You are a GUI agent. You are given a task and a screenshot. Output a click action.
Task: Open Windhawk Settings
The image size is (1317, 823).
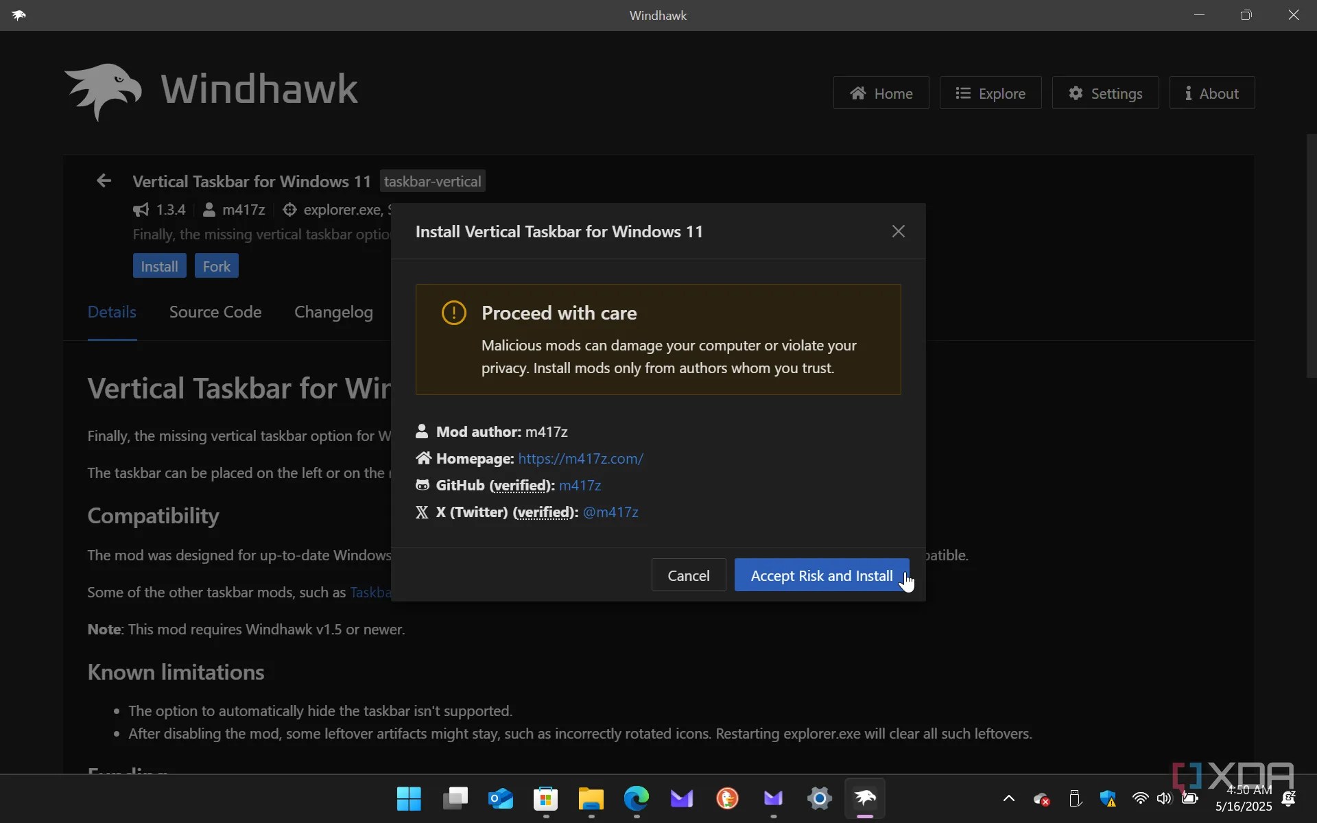1105,93
